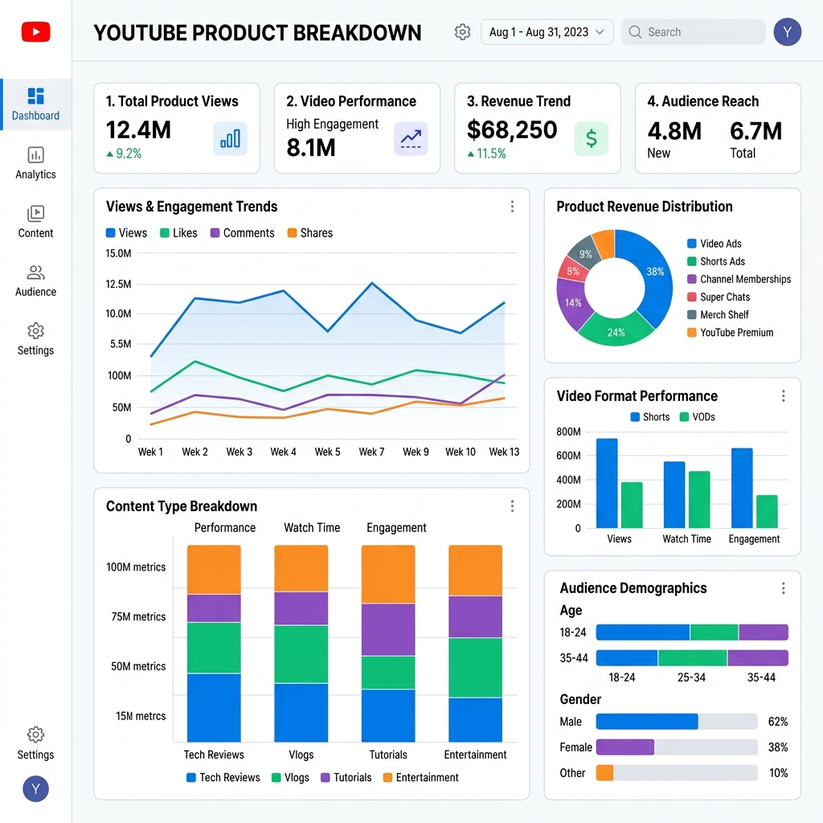The height and width of the screenshot is (823, 823).
Task: Open the Dashboard sidebar item
Action: click(35, 104)
